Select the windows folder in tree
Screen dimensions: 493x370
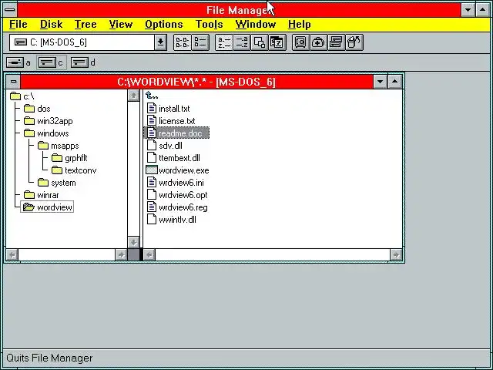click(46, 133)
